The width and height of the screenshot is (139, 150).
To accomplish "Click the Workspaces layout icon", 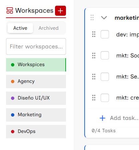I will (x=10, y=10).
